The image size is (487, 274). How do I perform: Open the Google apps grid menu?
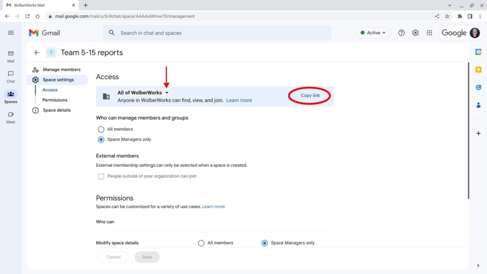[x=429, y=32]
